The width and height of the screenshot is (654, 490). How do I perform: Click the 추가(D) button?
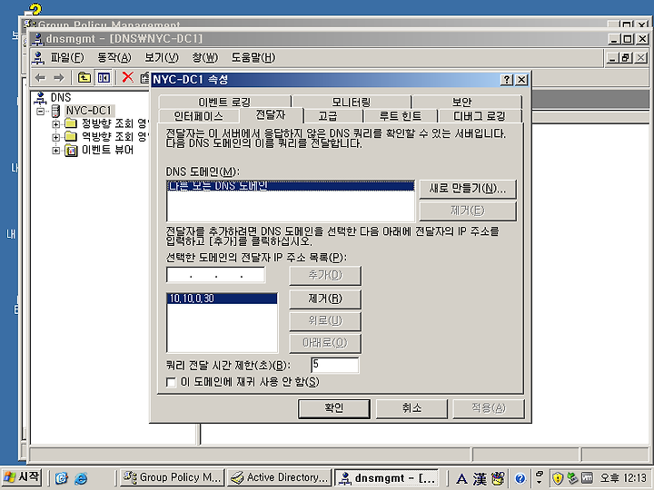tap(325, 276)
